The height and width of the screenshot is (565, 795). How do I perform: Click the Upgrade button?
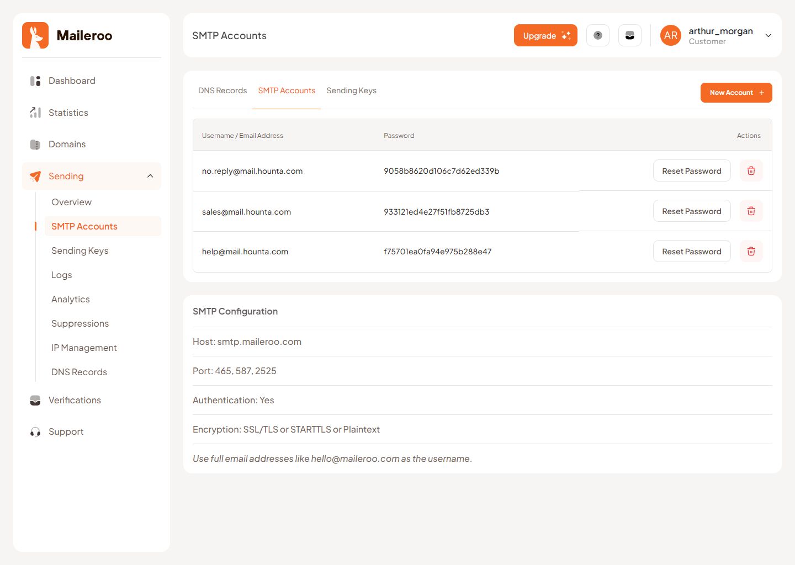pos(545,35)
